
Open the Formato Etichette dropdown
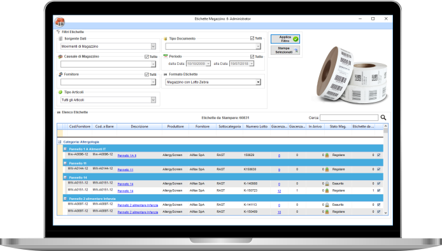(258, 82)
